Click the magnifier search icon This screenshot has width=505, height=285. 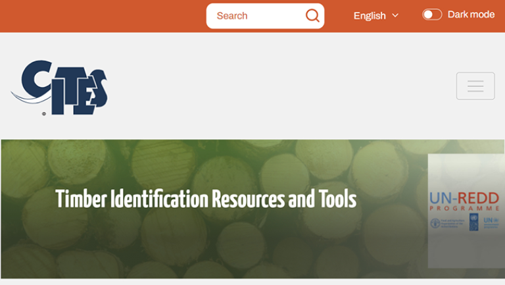point(312,16)
